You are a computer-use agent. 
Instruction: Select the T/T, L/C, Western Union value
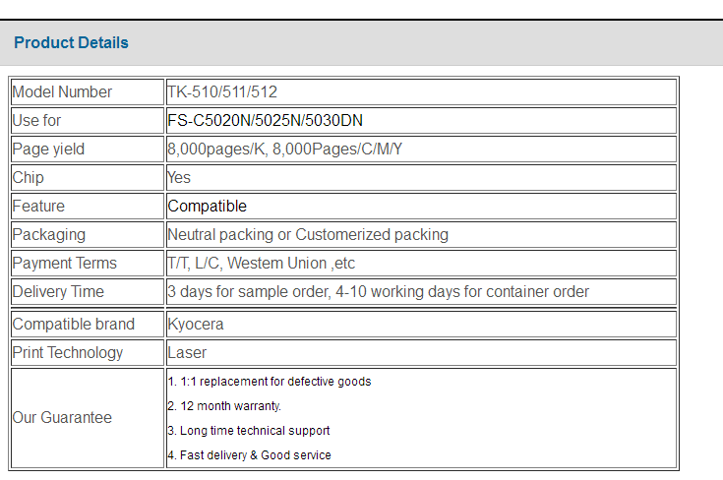point(261,264)
